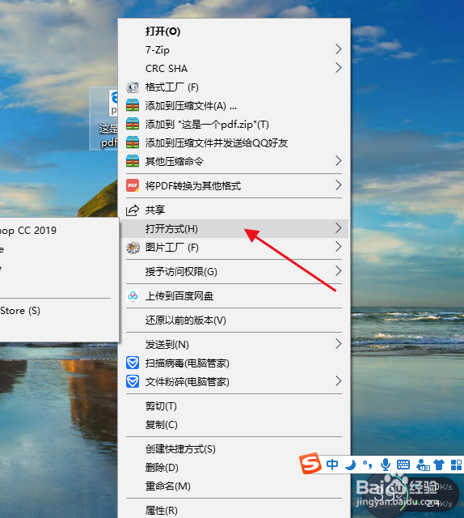Select 添加到 "这是一个pdf.zip"(T) entry
464x518 pixels.
click(234, 124)
